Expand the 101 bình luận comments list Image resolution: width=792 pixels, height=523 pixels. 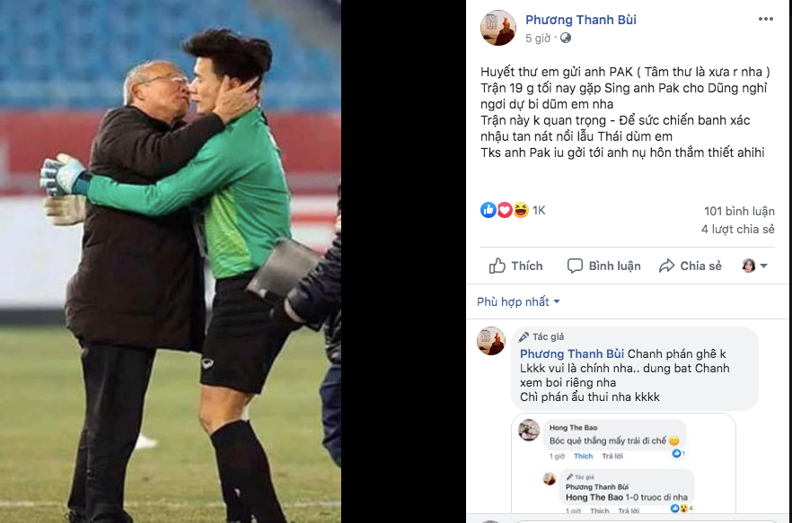739,211
